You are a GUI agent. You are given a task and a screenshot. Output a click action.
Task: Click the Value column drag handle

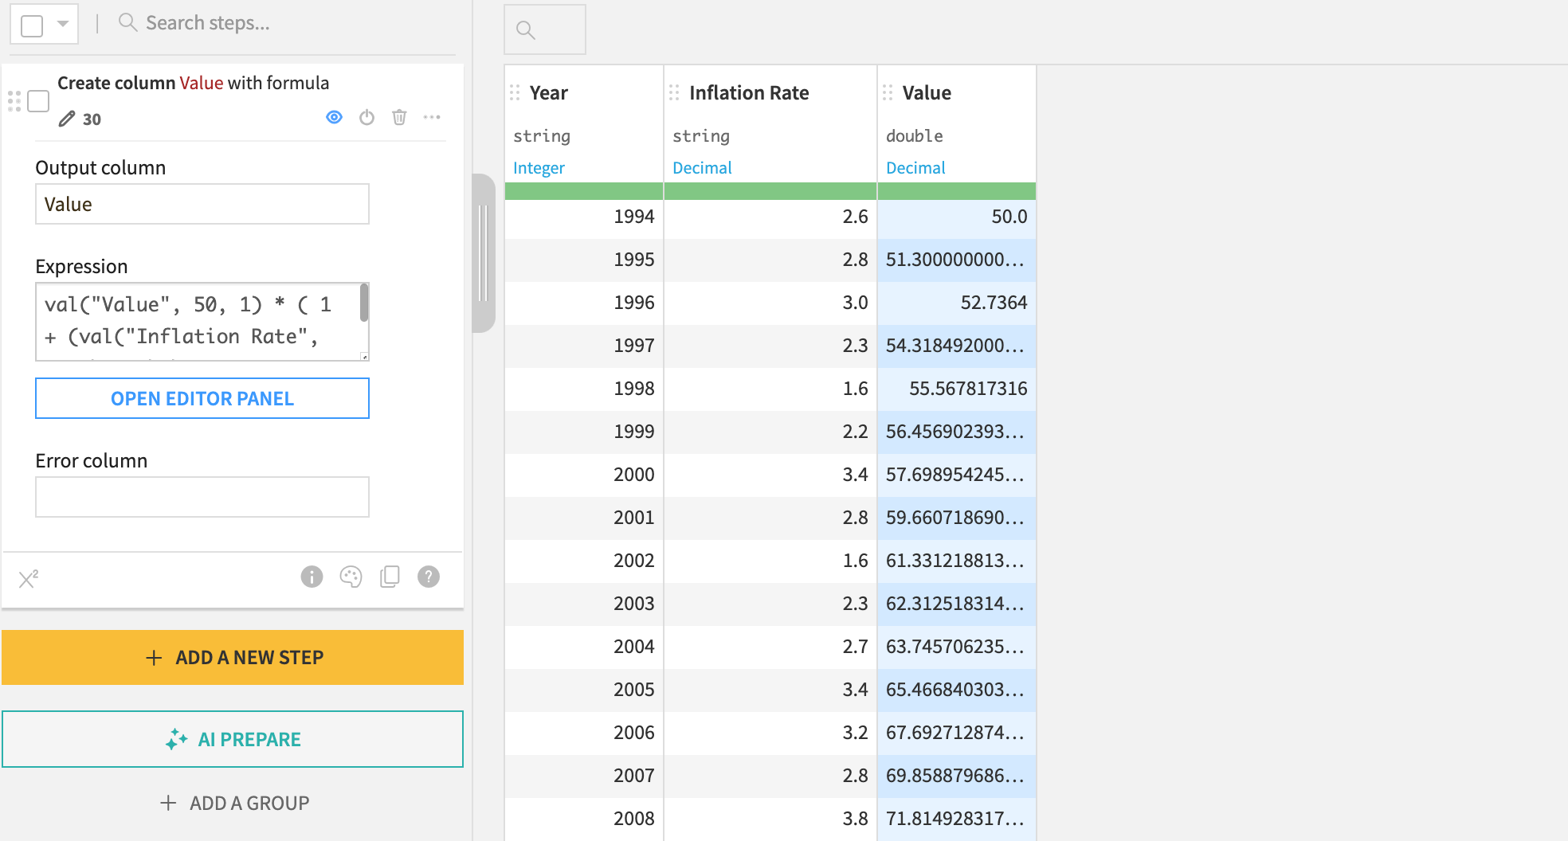coord(888,93)
